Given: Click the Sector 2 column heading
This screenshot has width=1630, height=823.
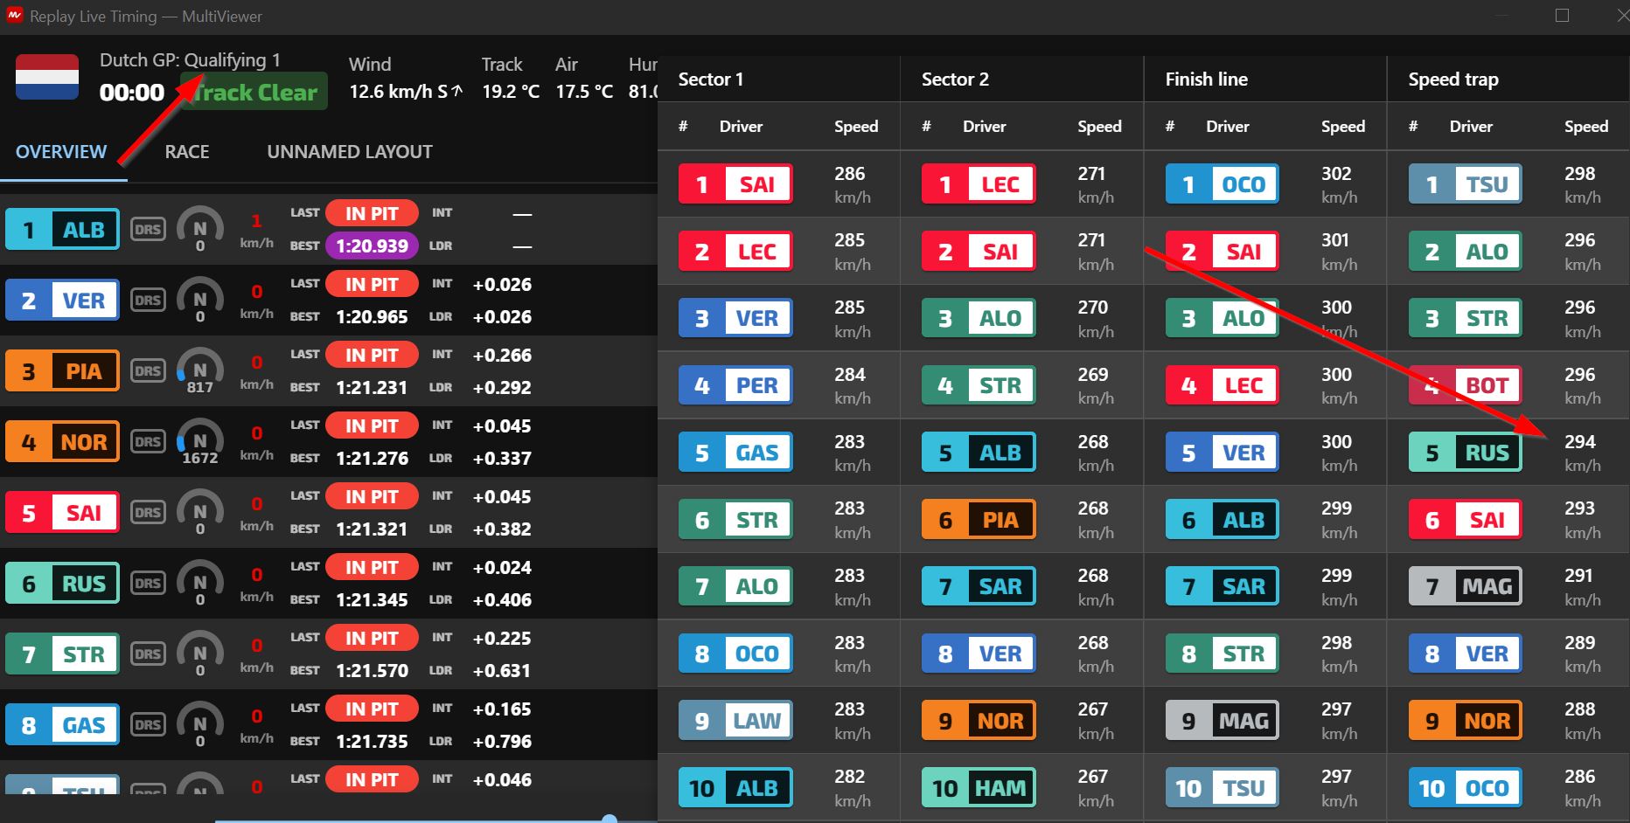Looking at the screenshot, I should click(x=955, y=80).
